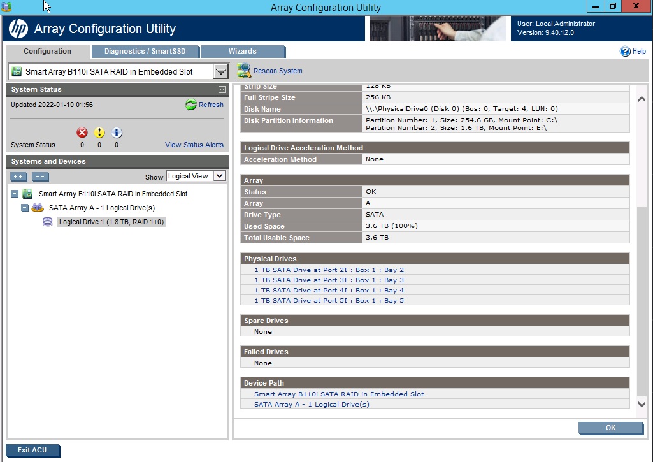The height and width of the screenshot is (462, 653).
Task: Follow SATA Array A device path link
Action: point(312,404)
